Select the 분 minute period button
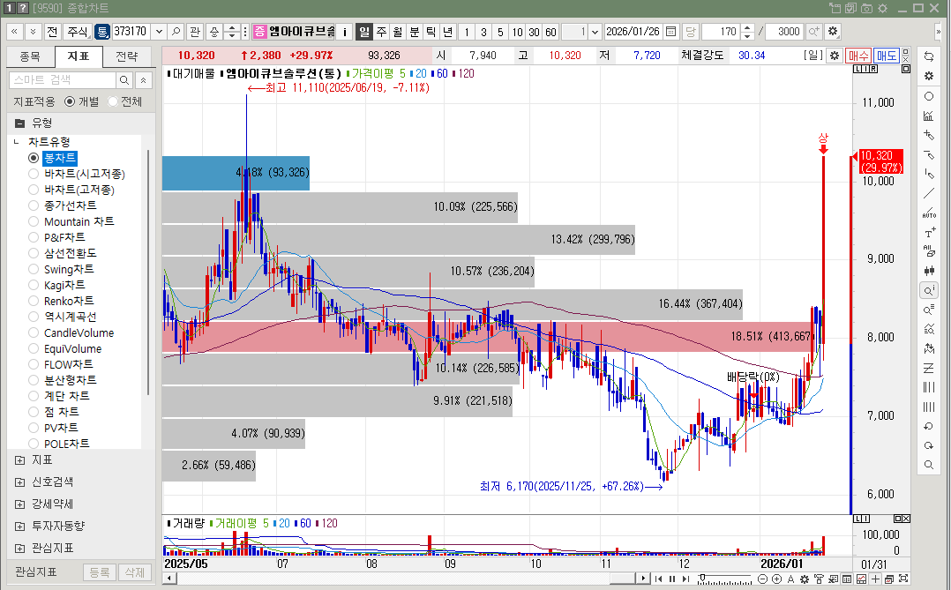 click(x=415, y=32)
